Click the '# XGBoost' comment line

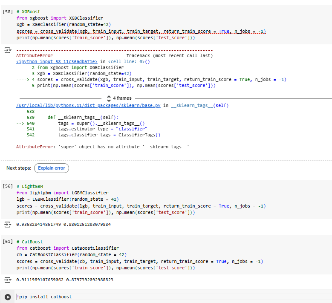coord(29,12)
